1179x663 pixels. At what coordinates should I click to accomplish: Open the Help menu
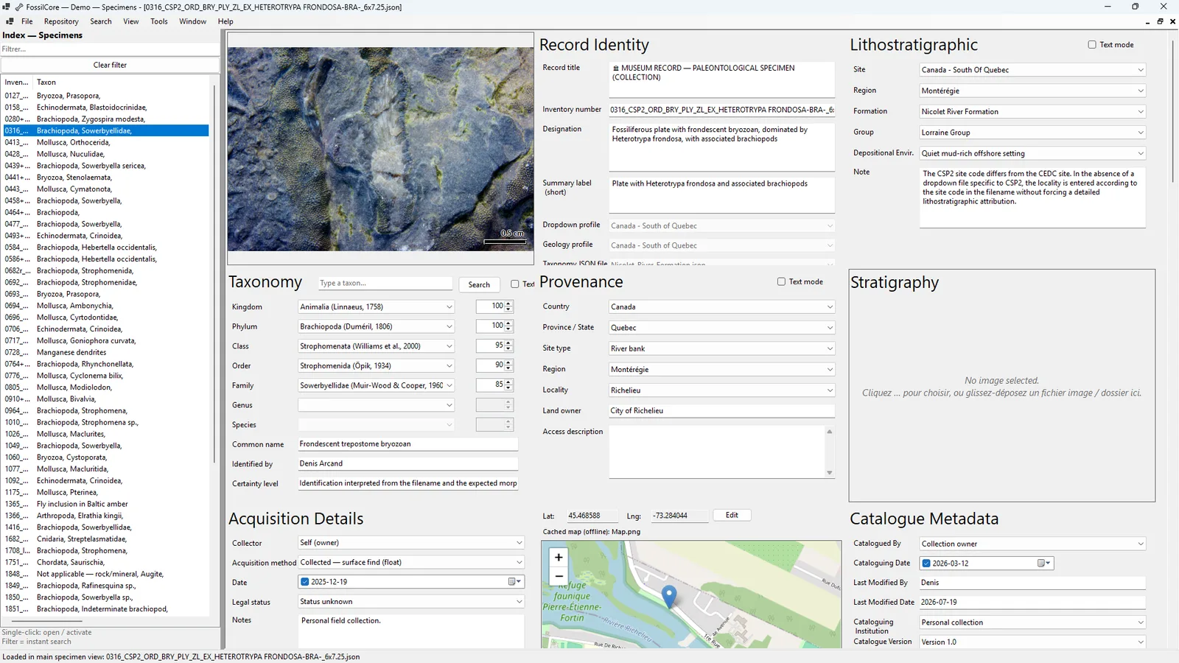pyautogui.click(x=225, y=21)
